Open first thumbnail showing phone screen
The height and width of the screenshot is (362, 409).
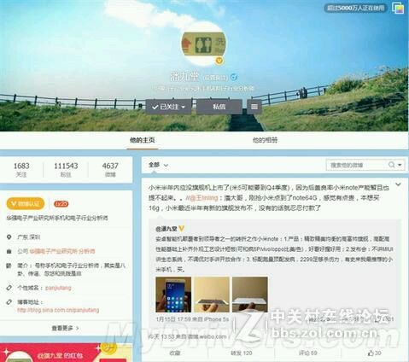173,295
